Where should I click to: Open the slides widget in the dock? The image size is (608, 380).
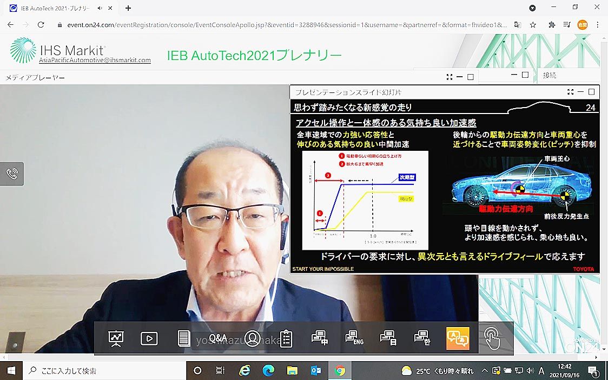116,338
